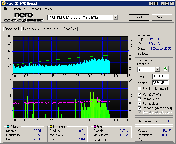Viewport: 176px width, 144px height.
Task: Click PI Errors Maksimum value 53
Action: coord(40,135)
